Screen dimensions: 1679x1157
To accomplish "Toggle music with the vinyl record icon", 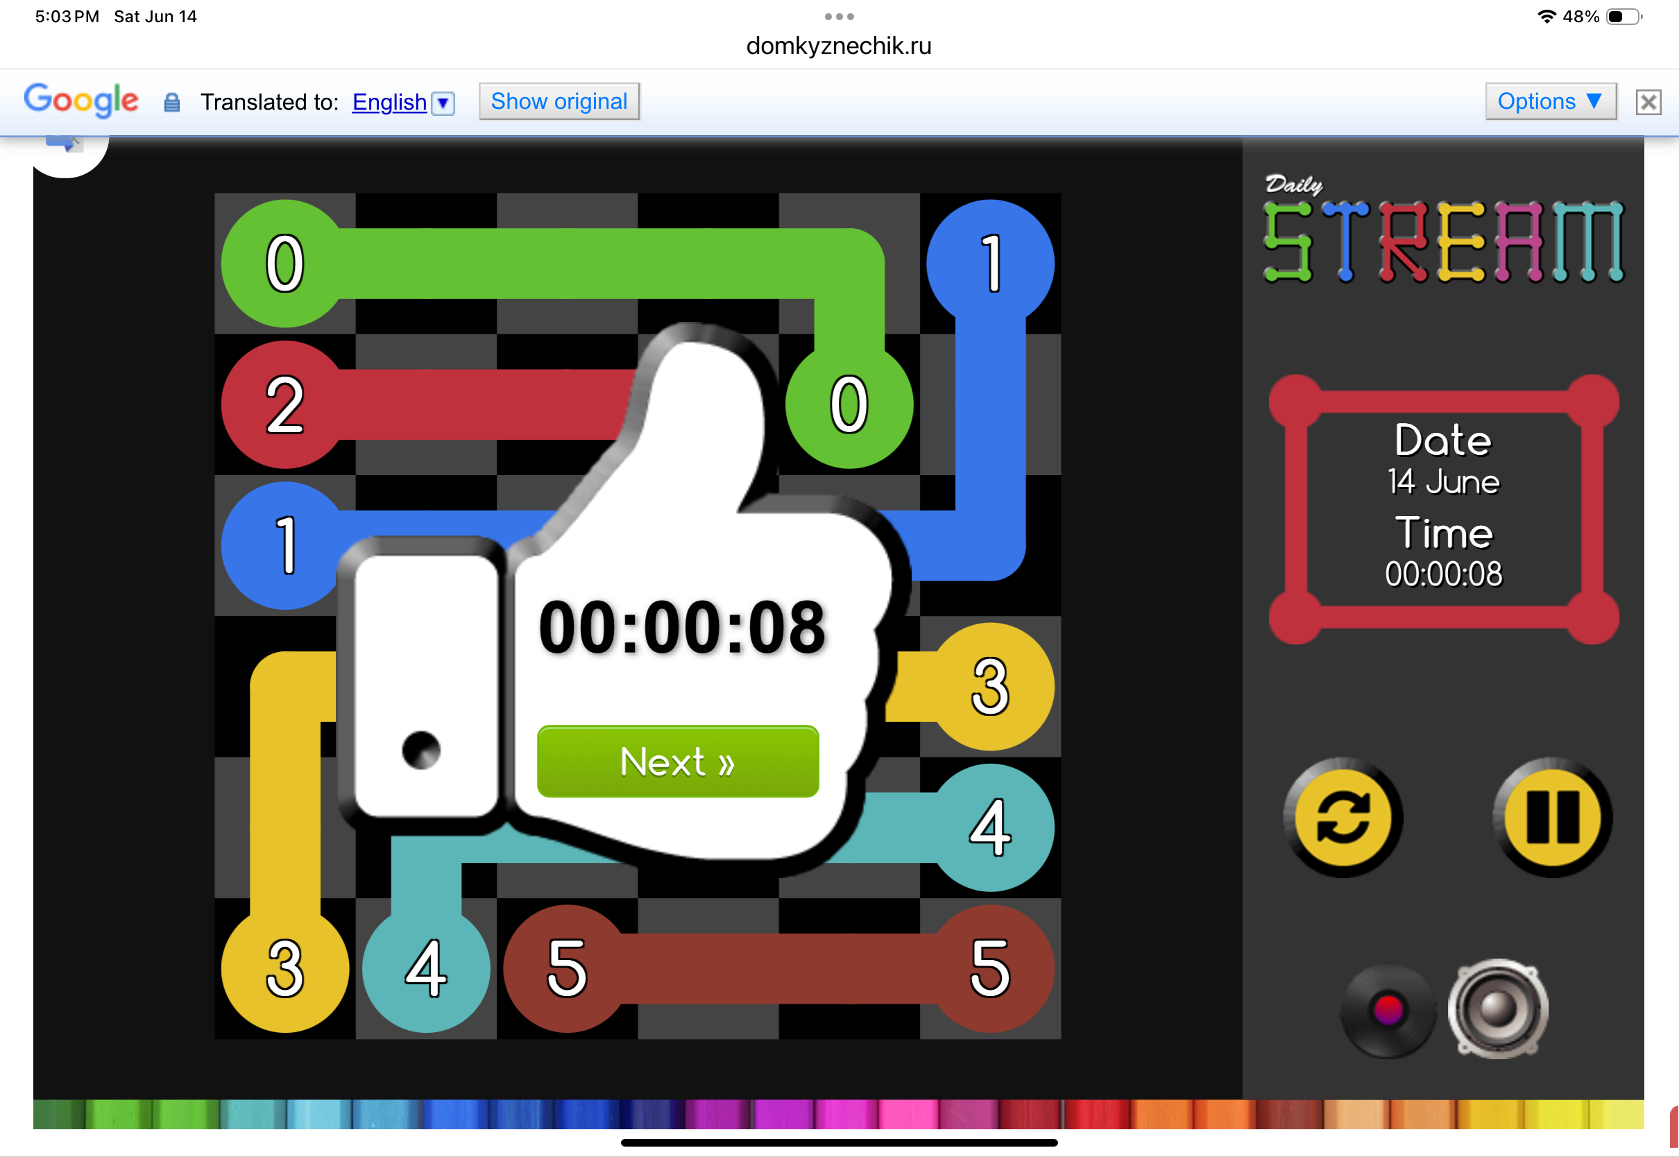I will [x=1388, y=1010].
